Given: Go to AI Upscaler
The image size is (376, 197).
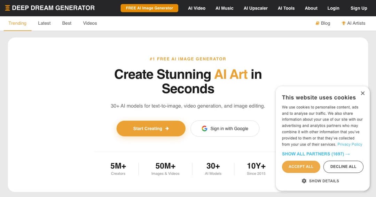Looking at the screenshot, I should click(256, 8).
